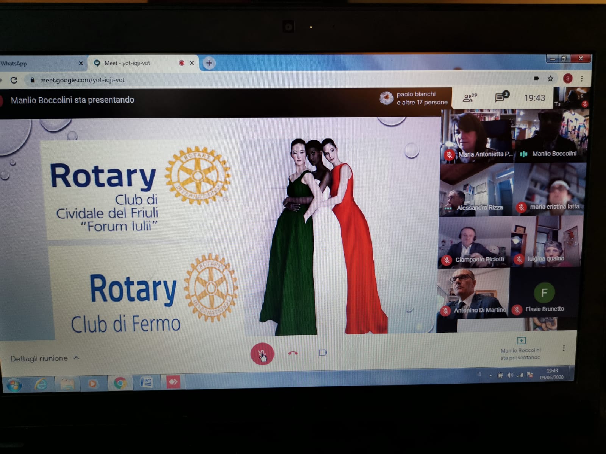
Task: Click the padlock site info icon
Action: (33, 80)
